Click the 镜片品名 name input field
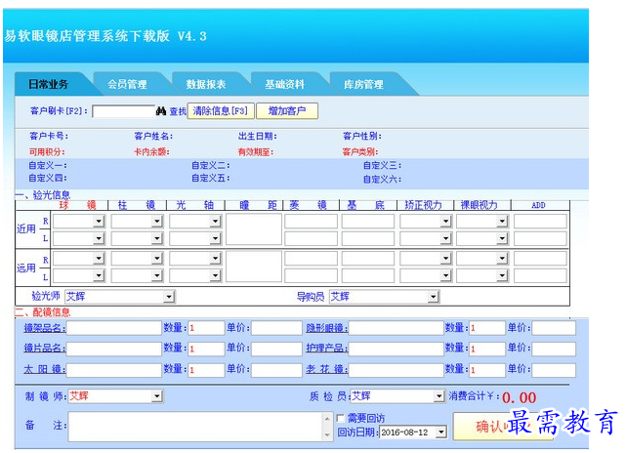 coord(114,349)
